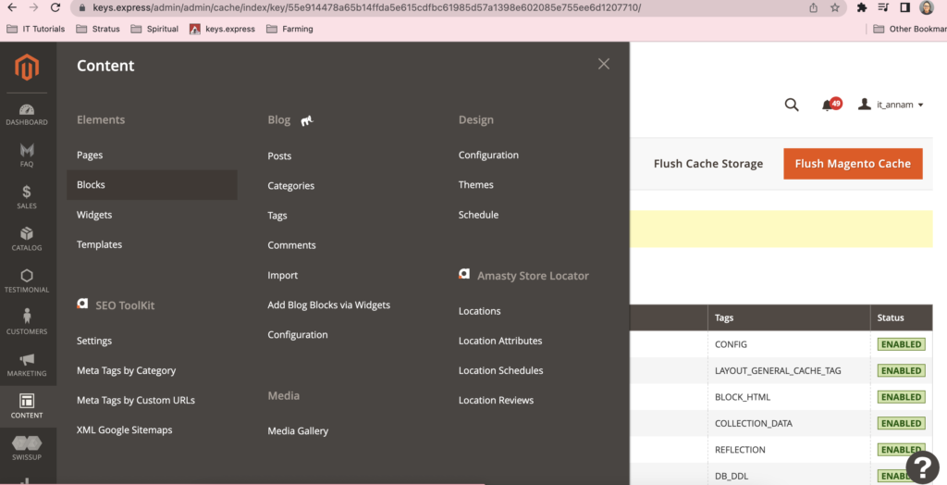Bookmark this page with the star icon

[834, 7]
